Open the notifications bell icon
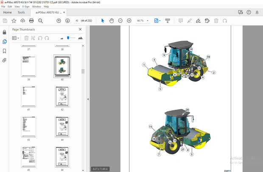Viewport: 263px width, 172px height. coord(257,12)
